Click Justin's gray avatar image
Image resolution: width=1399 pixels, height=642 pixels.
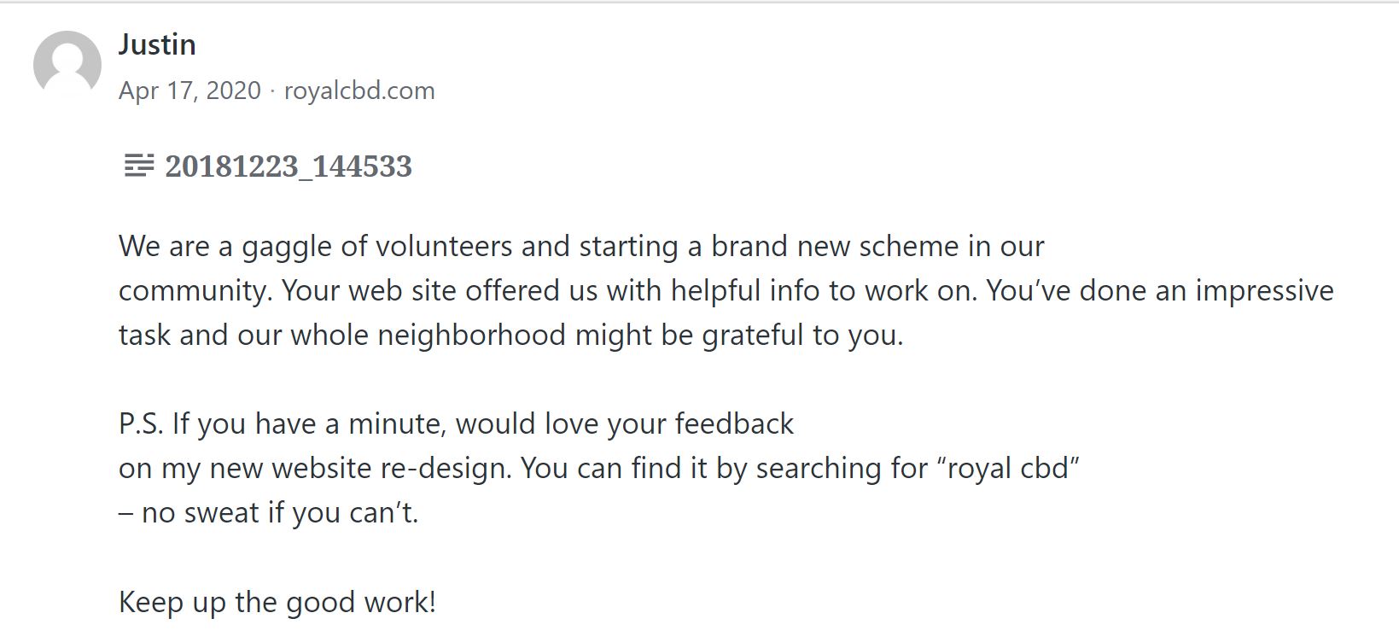tap(67, 65)
